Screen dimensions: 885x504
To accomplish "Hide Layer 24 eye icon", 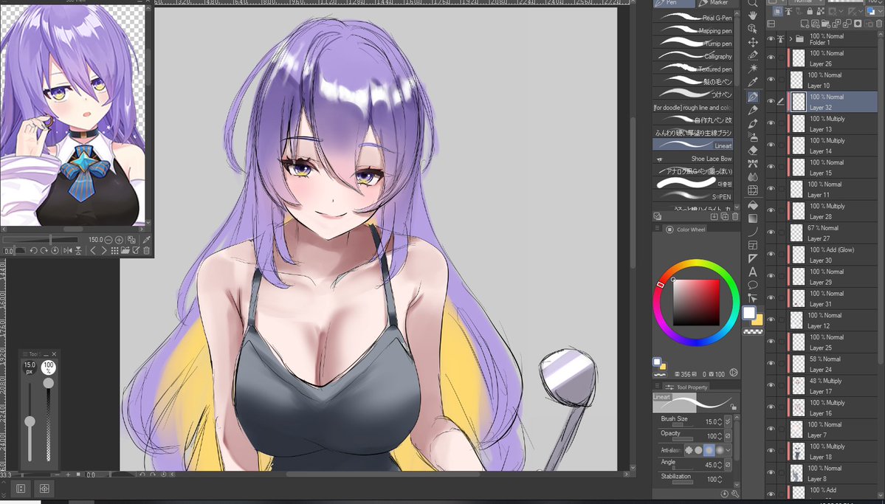I will [771, 364].
